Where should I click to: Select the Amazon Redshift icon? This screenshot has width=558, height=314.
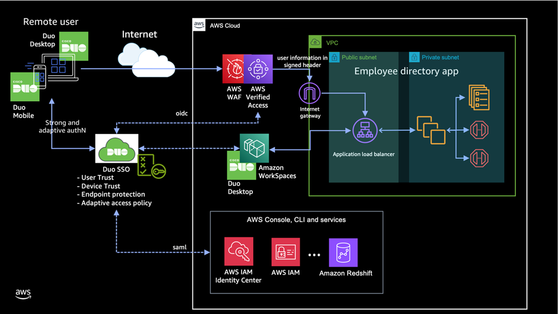343,253
